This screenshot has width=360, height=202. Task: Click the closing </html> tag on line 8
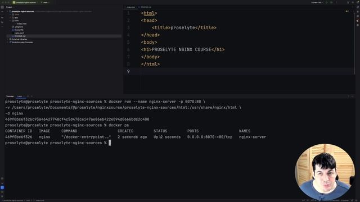tap(150, 64)
